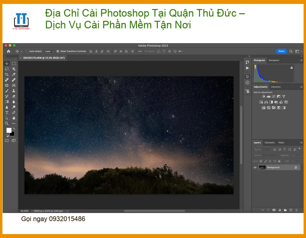Open the Layer dropdown next to Auto-Select
The image size is (306, 238).
click(49, 51)
